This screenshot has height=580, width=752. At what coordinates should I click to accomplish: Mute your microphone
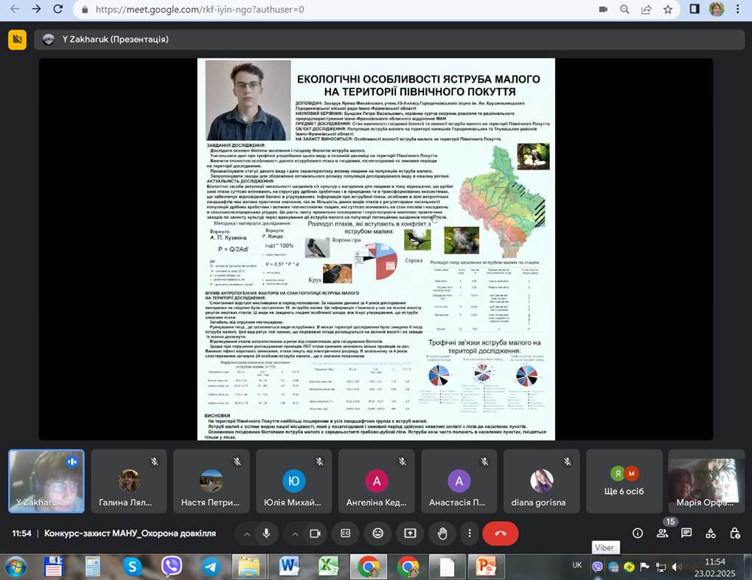pos(268,533)
